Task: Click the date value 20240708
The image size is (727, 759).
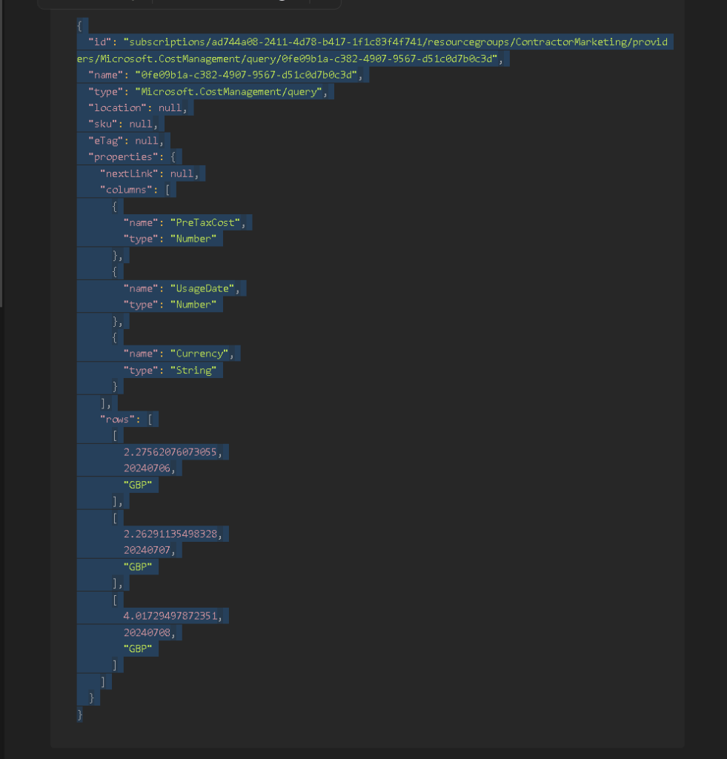Action: click(147, 633)
